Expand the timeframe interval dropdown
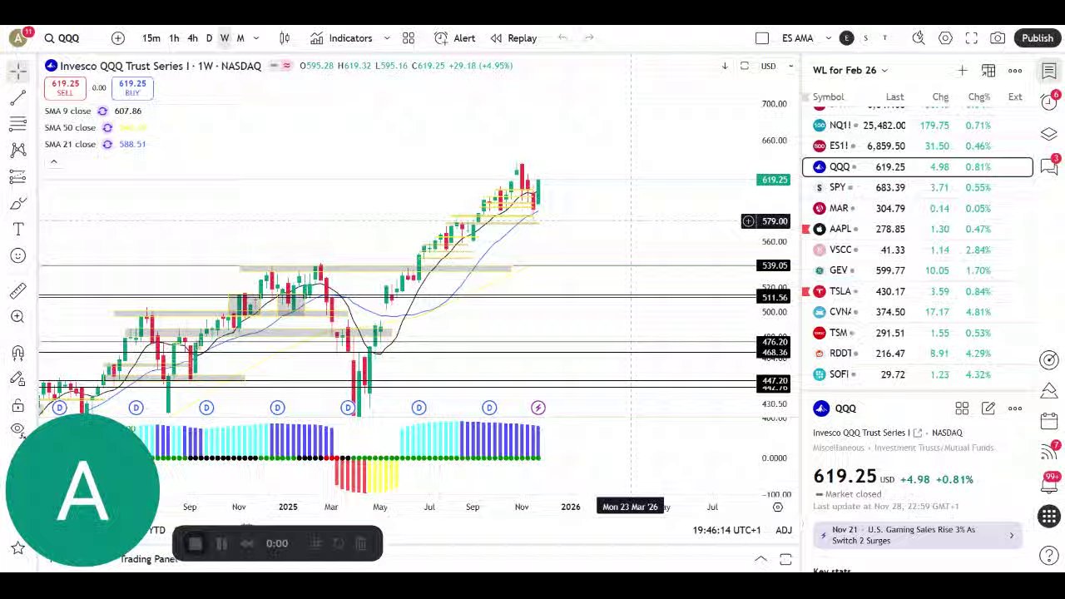The image size is (1065, 599). pyautogui.click(x=256, y=38)
